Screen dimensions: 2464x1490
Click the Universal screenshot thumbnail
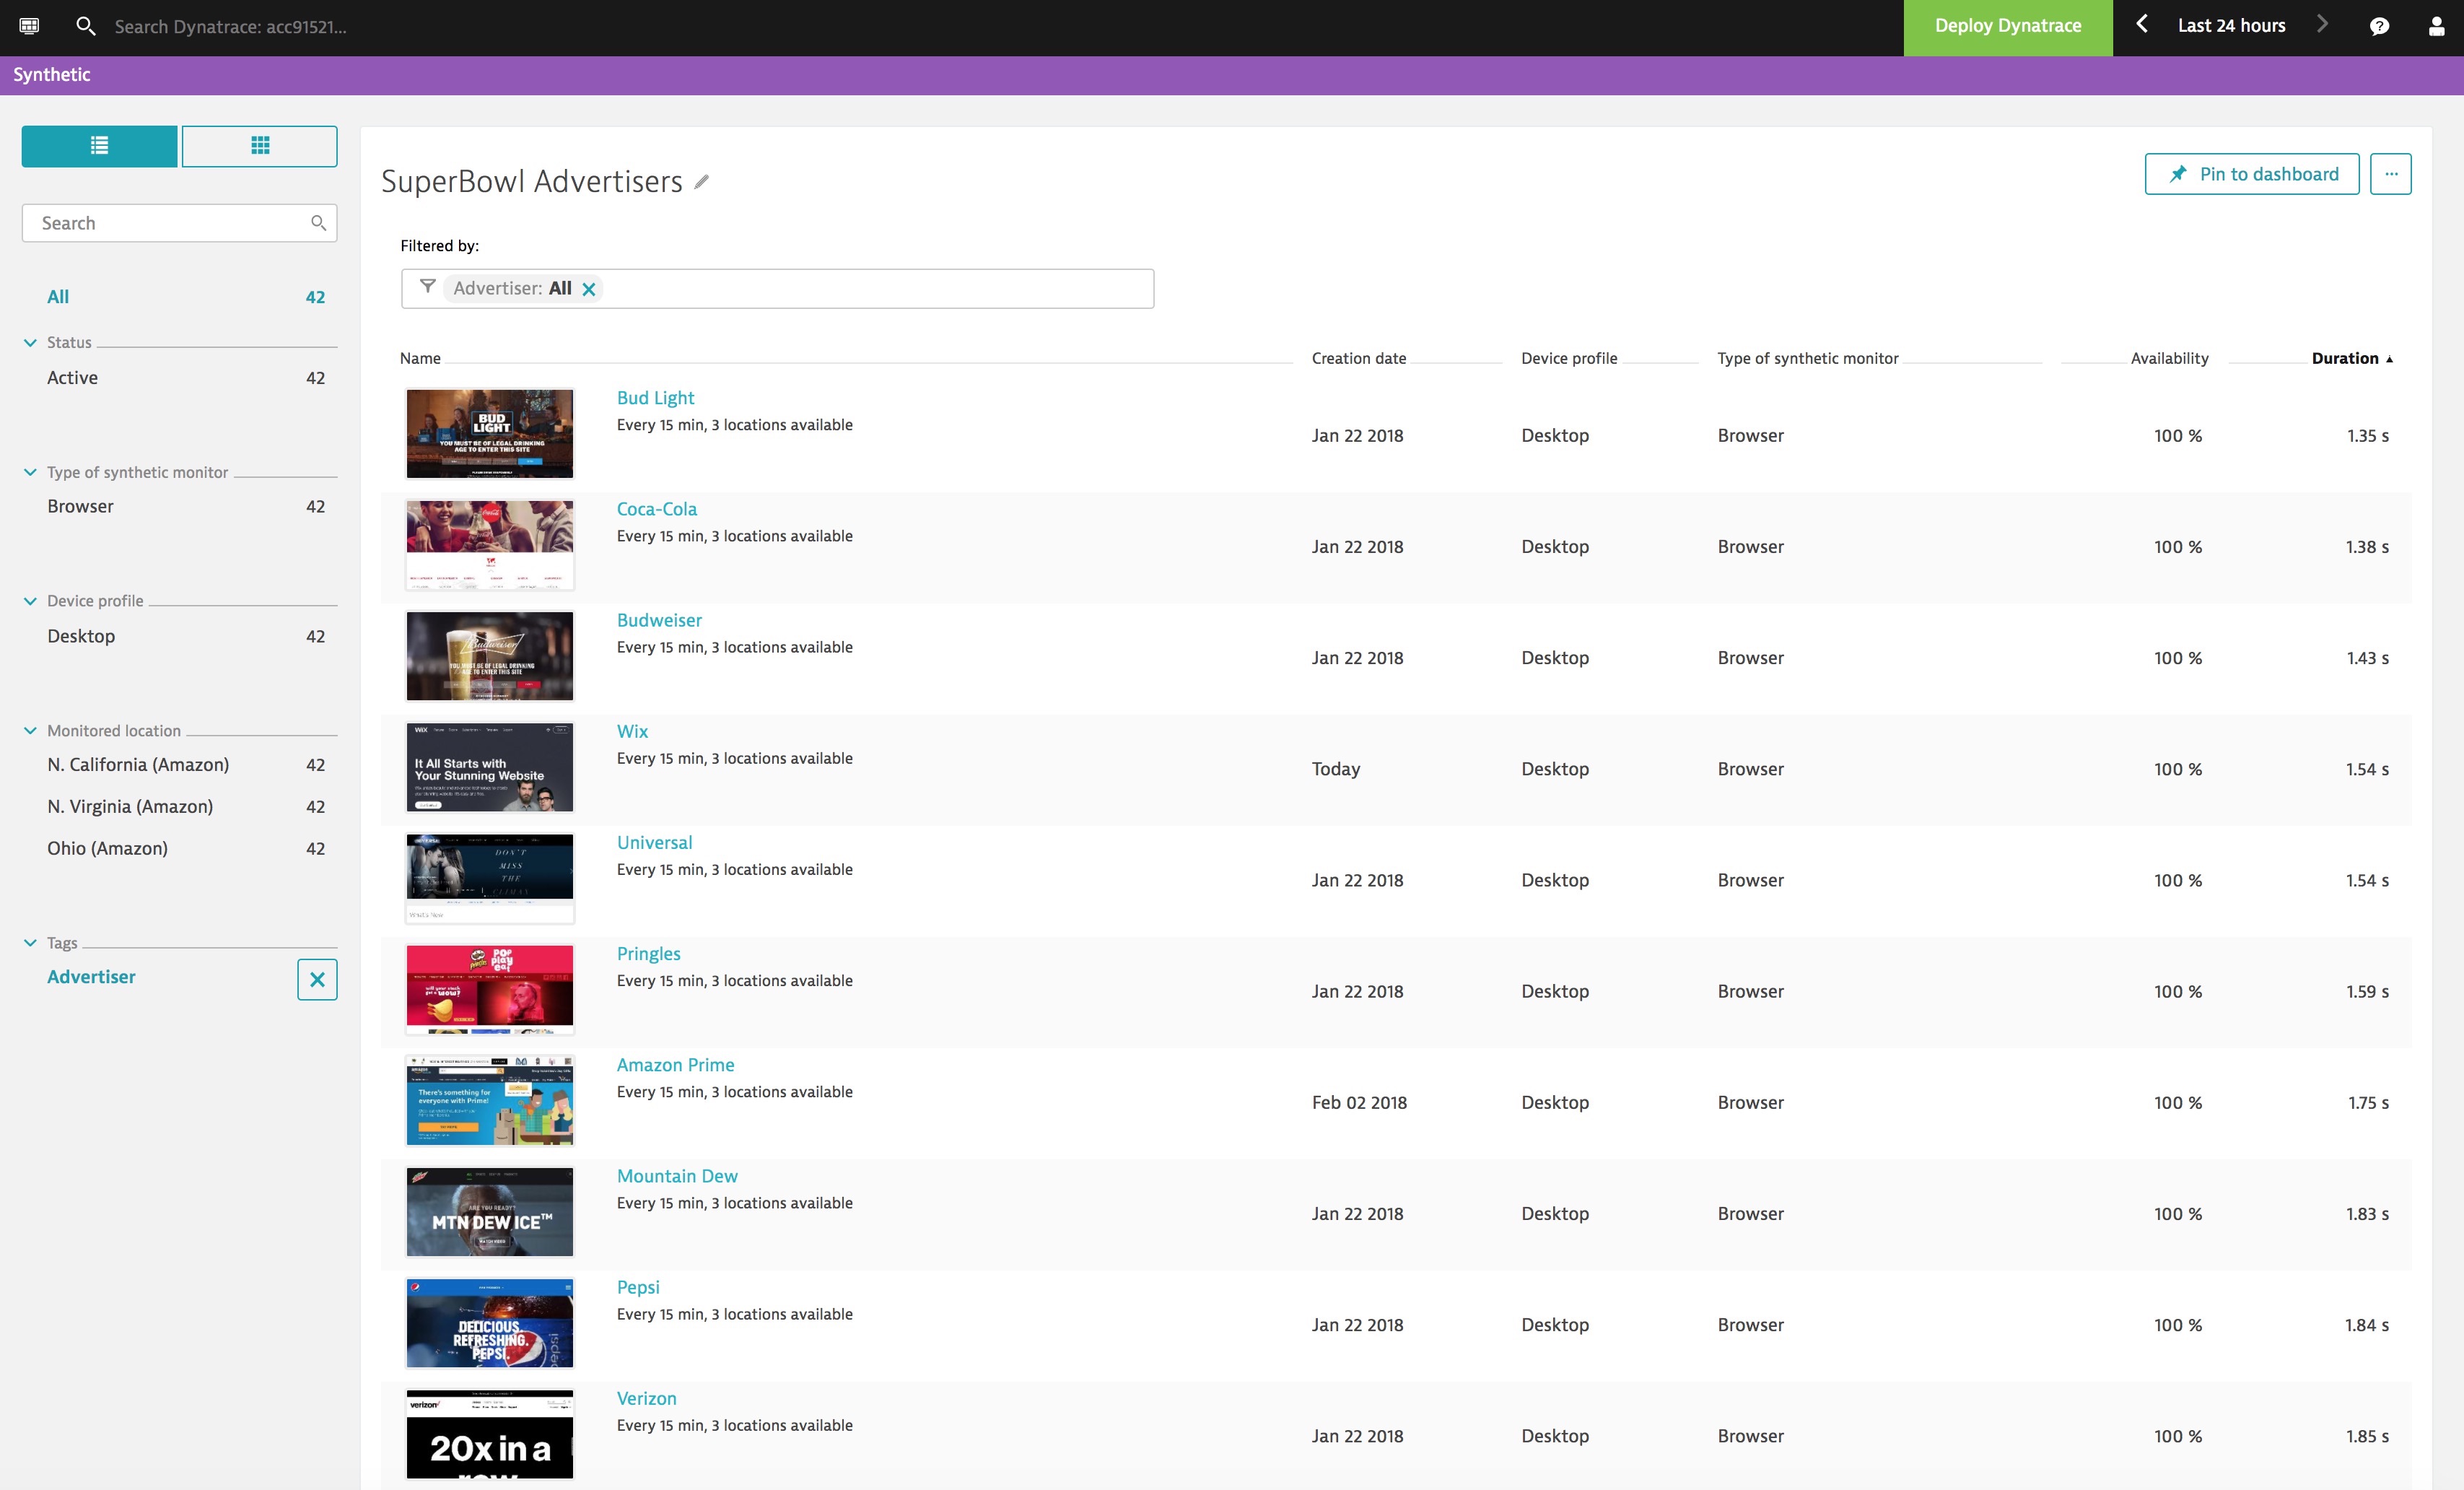(490, 878)
